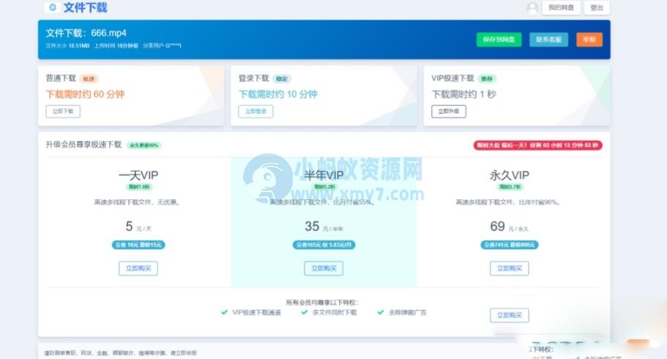Screen dimensions: 667x359
Task: Click the 69 元/永久 price
Action: point(509,226)
